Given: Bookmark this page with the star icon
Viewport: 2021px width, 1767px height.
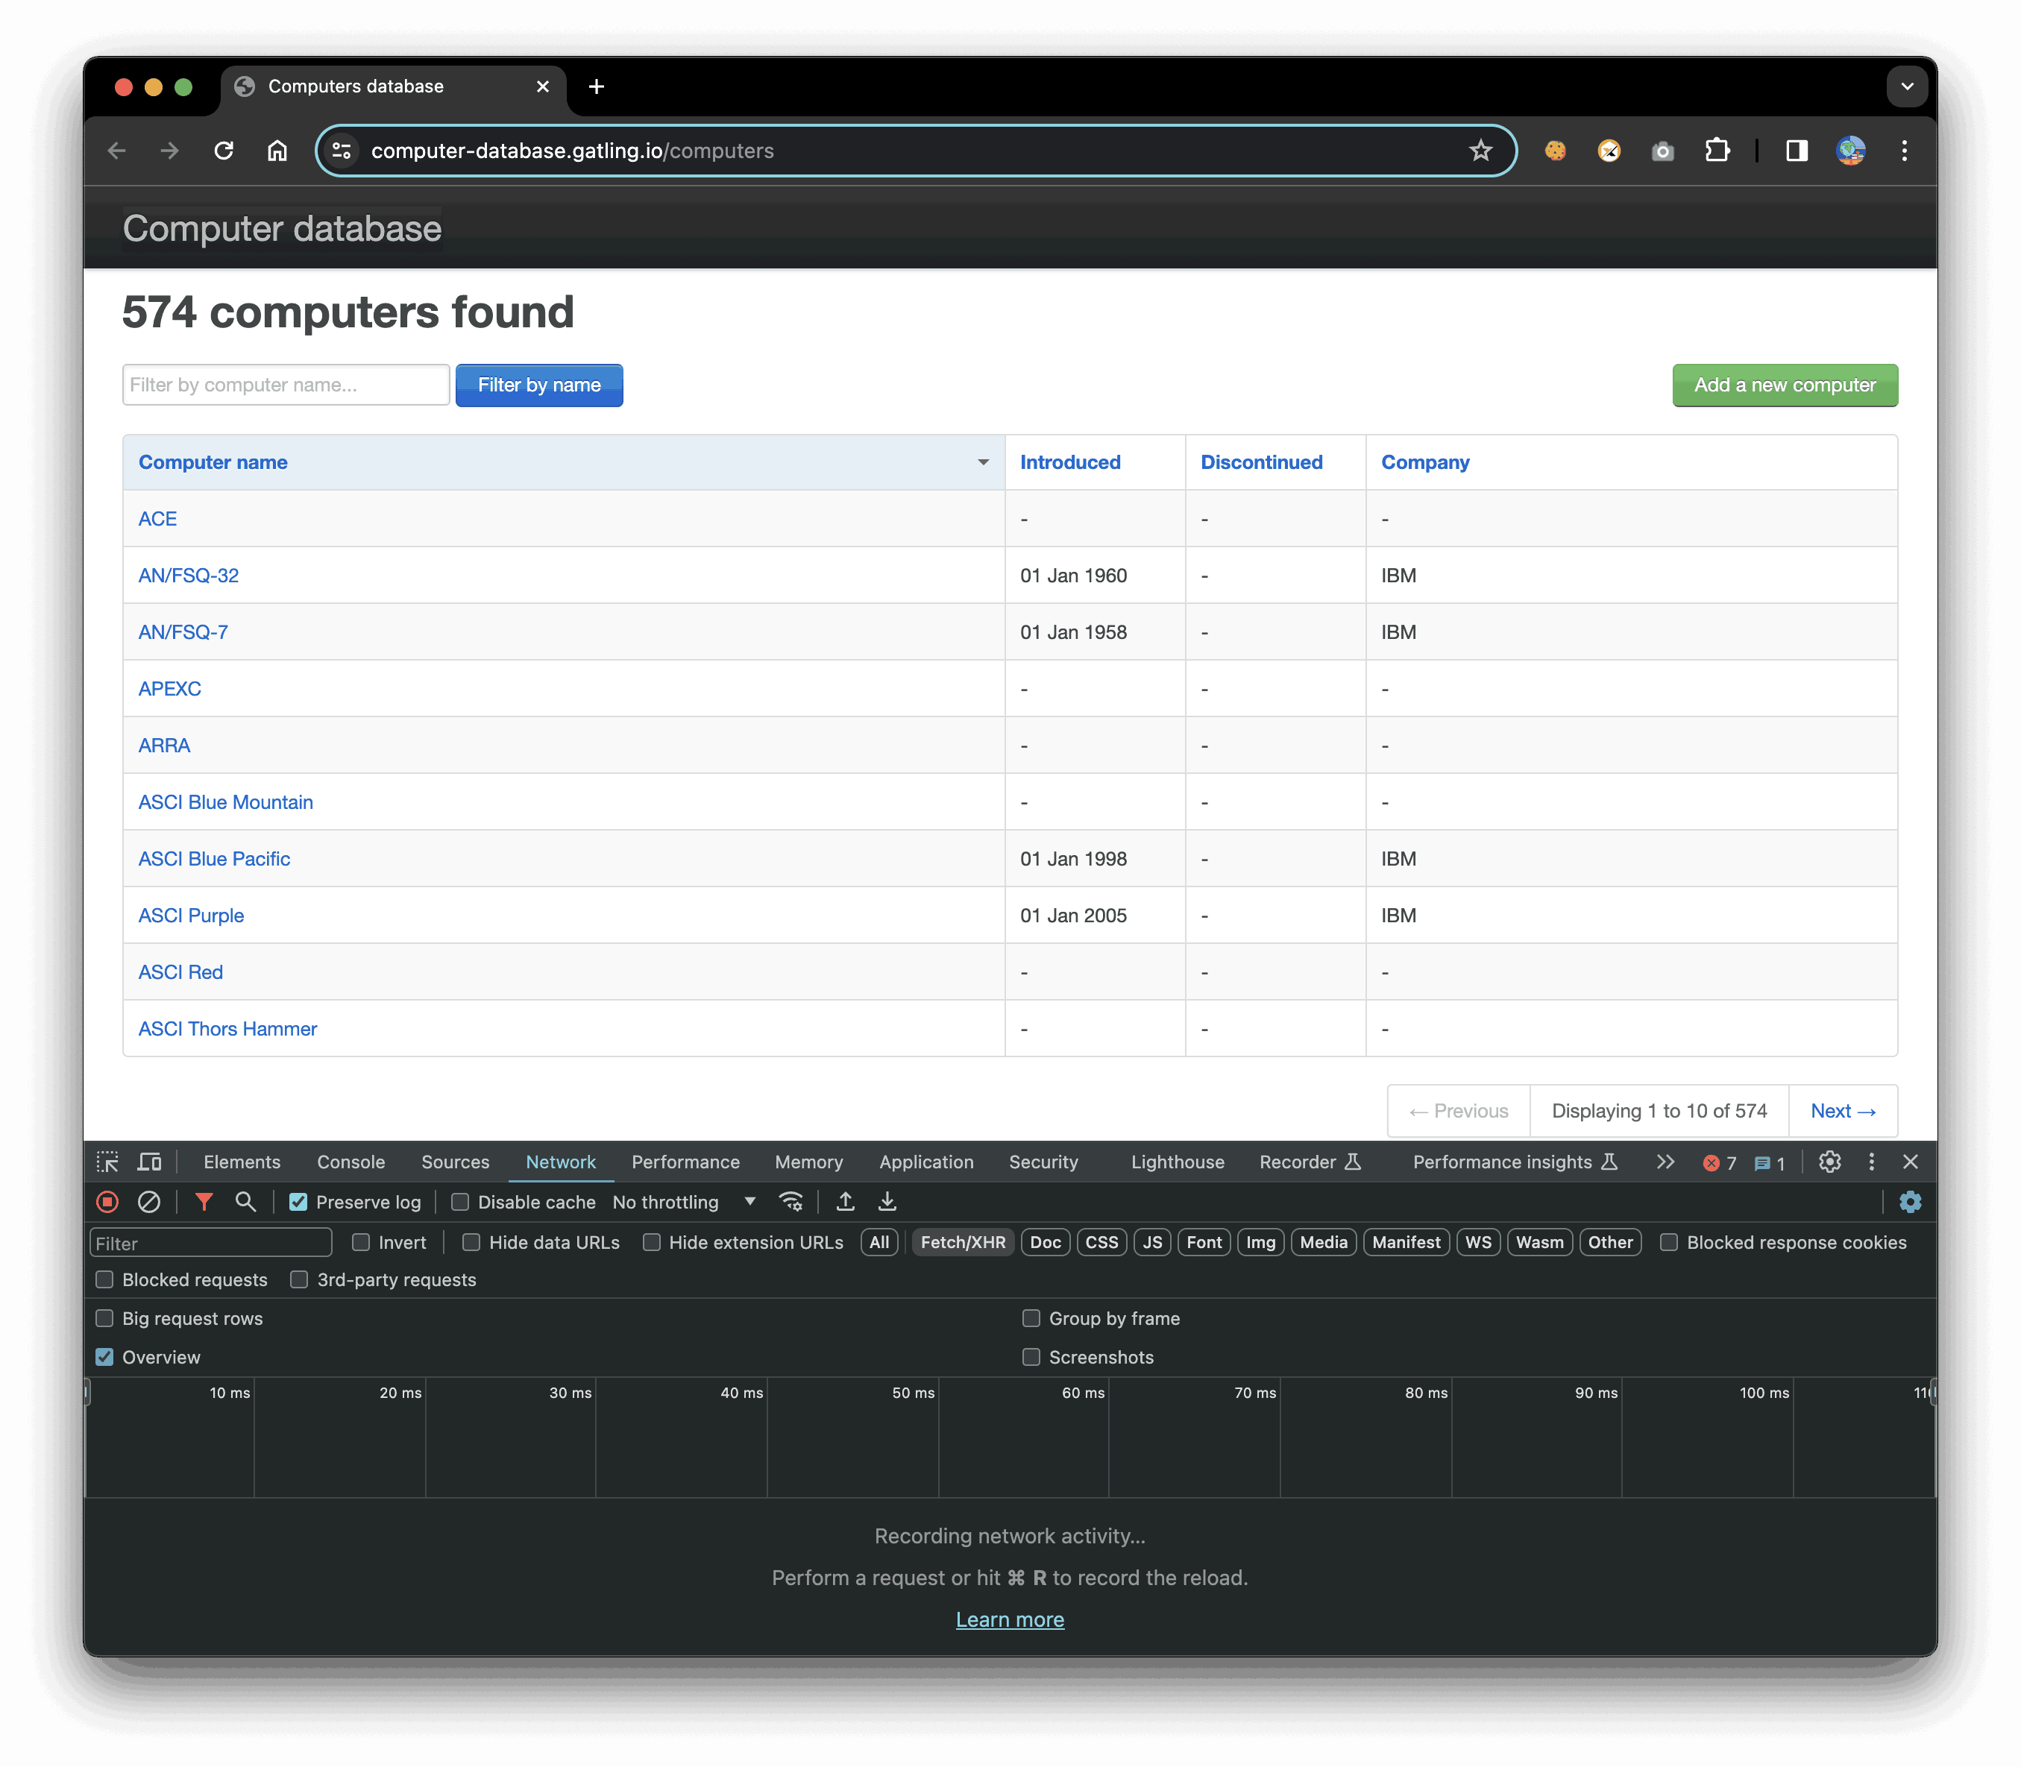Looking at the screenshot, I should [1480, 151].
